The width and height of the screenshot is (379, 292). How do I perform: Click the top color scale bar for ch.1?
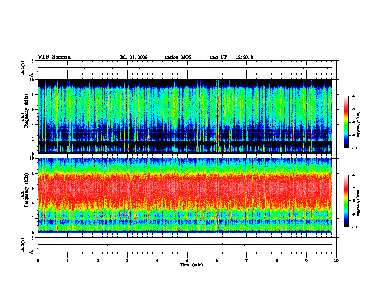(346, 122)
